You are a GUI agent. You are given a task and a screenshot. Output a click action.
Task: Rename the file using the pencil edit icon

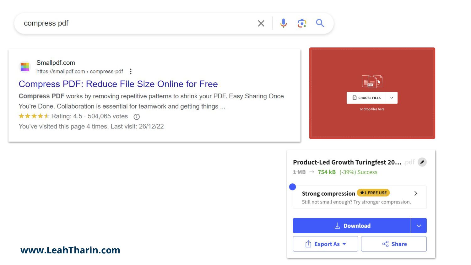(422, 162)
